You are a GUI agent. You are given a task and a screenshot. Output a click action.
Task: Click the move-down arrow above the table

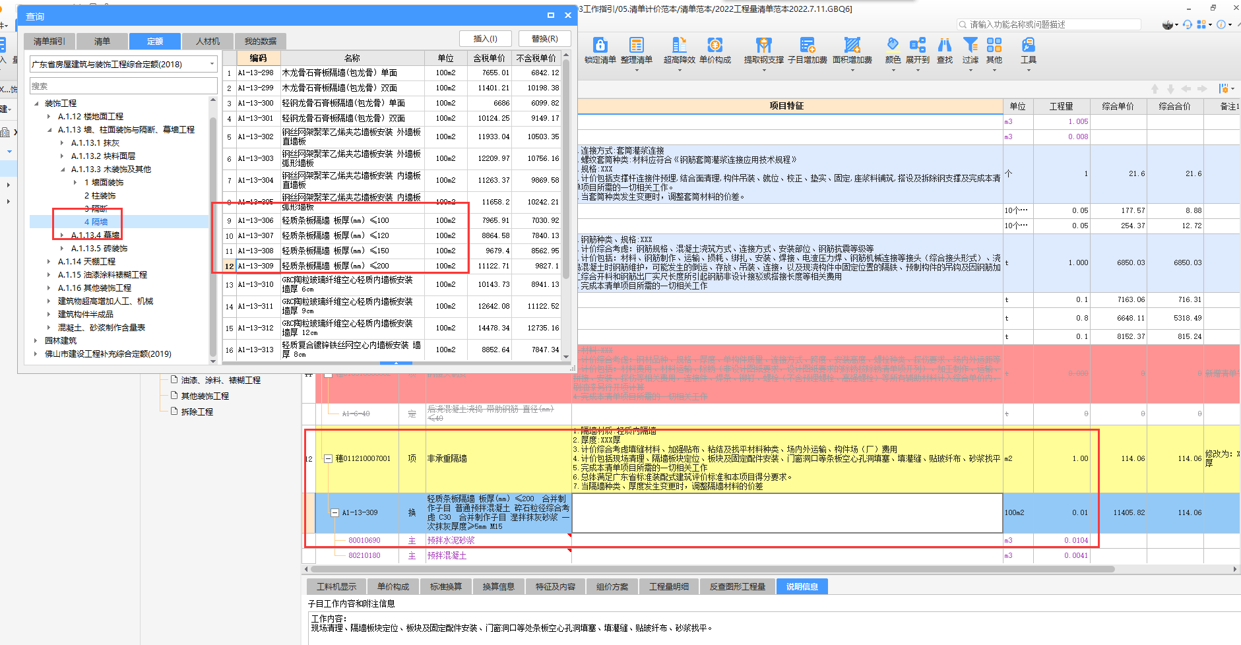point(1170,88)
